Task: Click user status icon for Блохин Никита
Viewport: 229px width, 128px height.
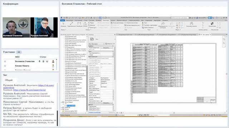Action: pos(53,66)
